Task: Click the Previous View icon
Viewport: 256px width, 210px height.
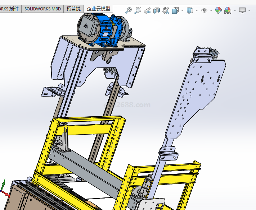Action: tap(147, 11)
